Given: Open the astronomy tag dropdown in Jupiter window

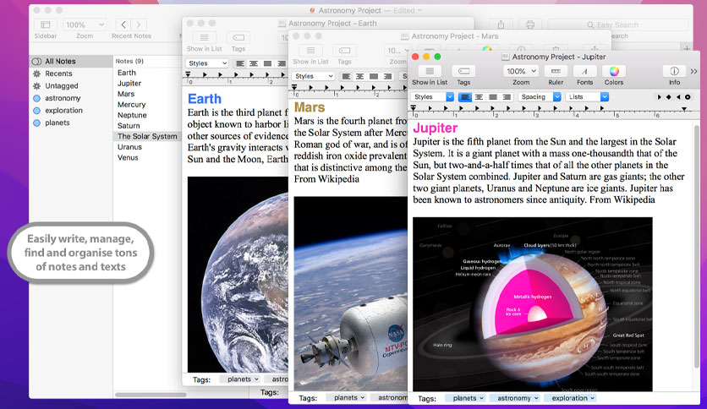Looking at the screenshot, I should (514, 398).
